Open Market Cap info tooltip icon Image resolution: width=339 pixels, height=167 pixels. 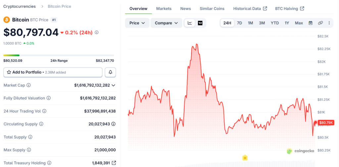click(x=28, y=85)
